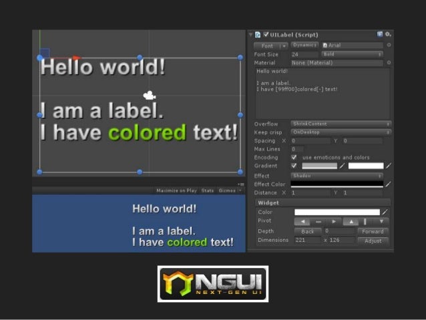Click the right-middle blue resize handle
The height and width of the screenshot is (320, 426).
240,115
